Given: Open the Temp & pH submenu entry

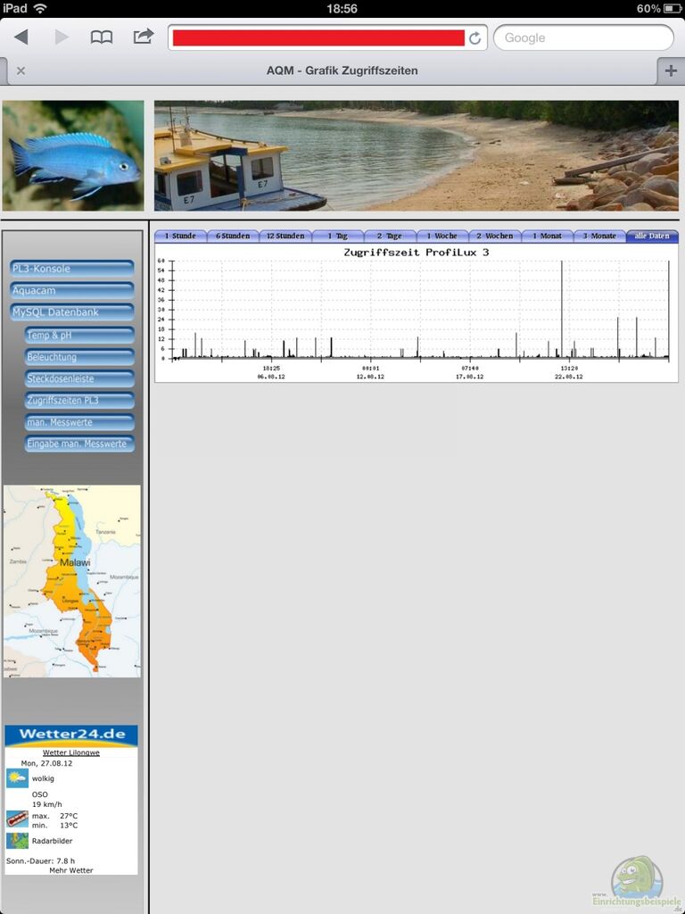Looking at the screenshot, I should point(79,336).
